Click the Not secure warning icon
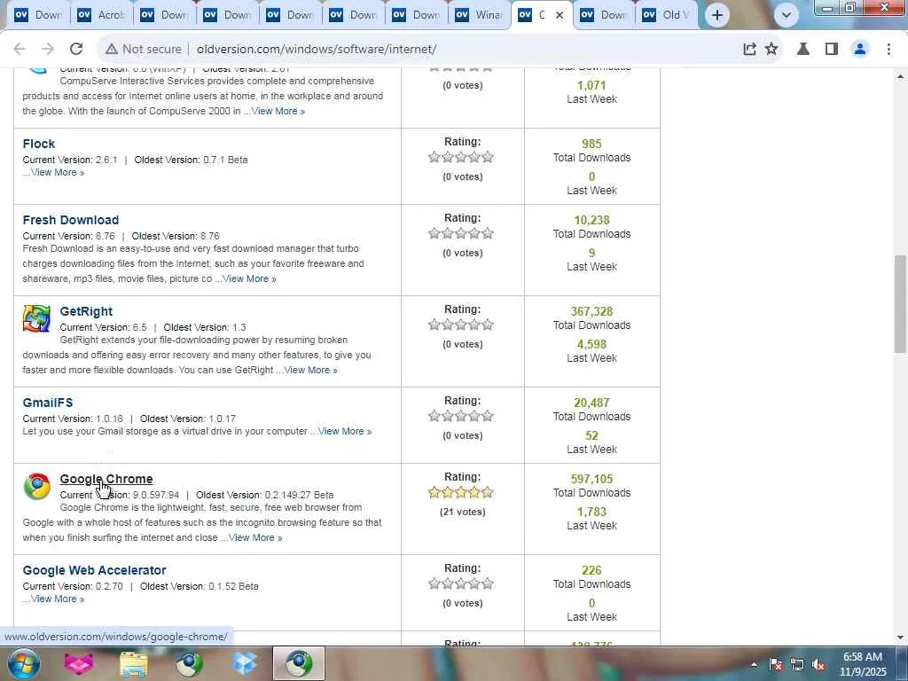 click(112, 50)
